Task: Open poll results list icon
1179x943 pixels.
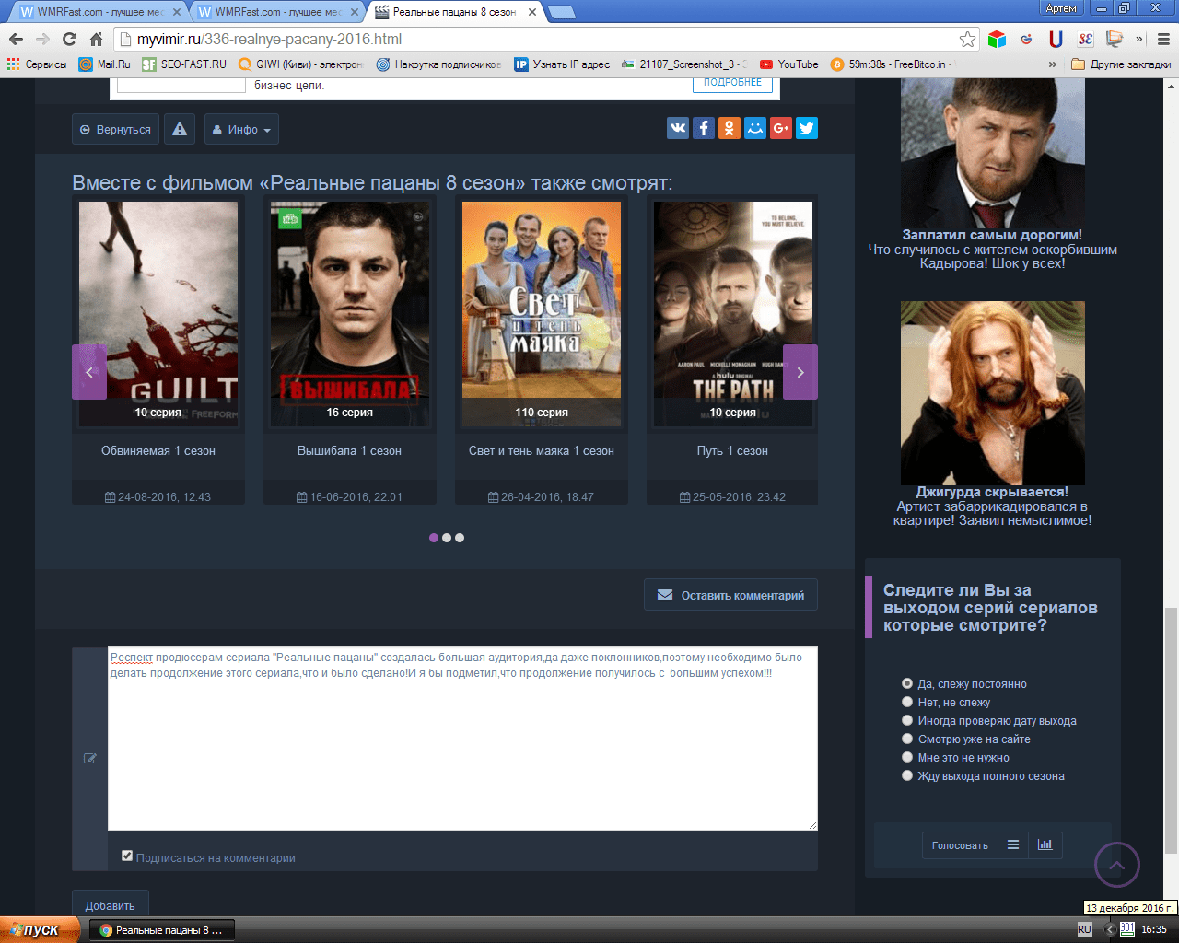Action: 1013,844
